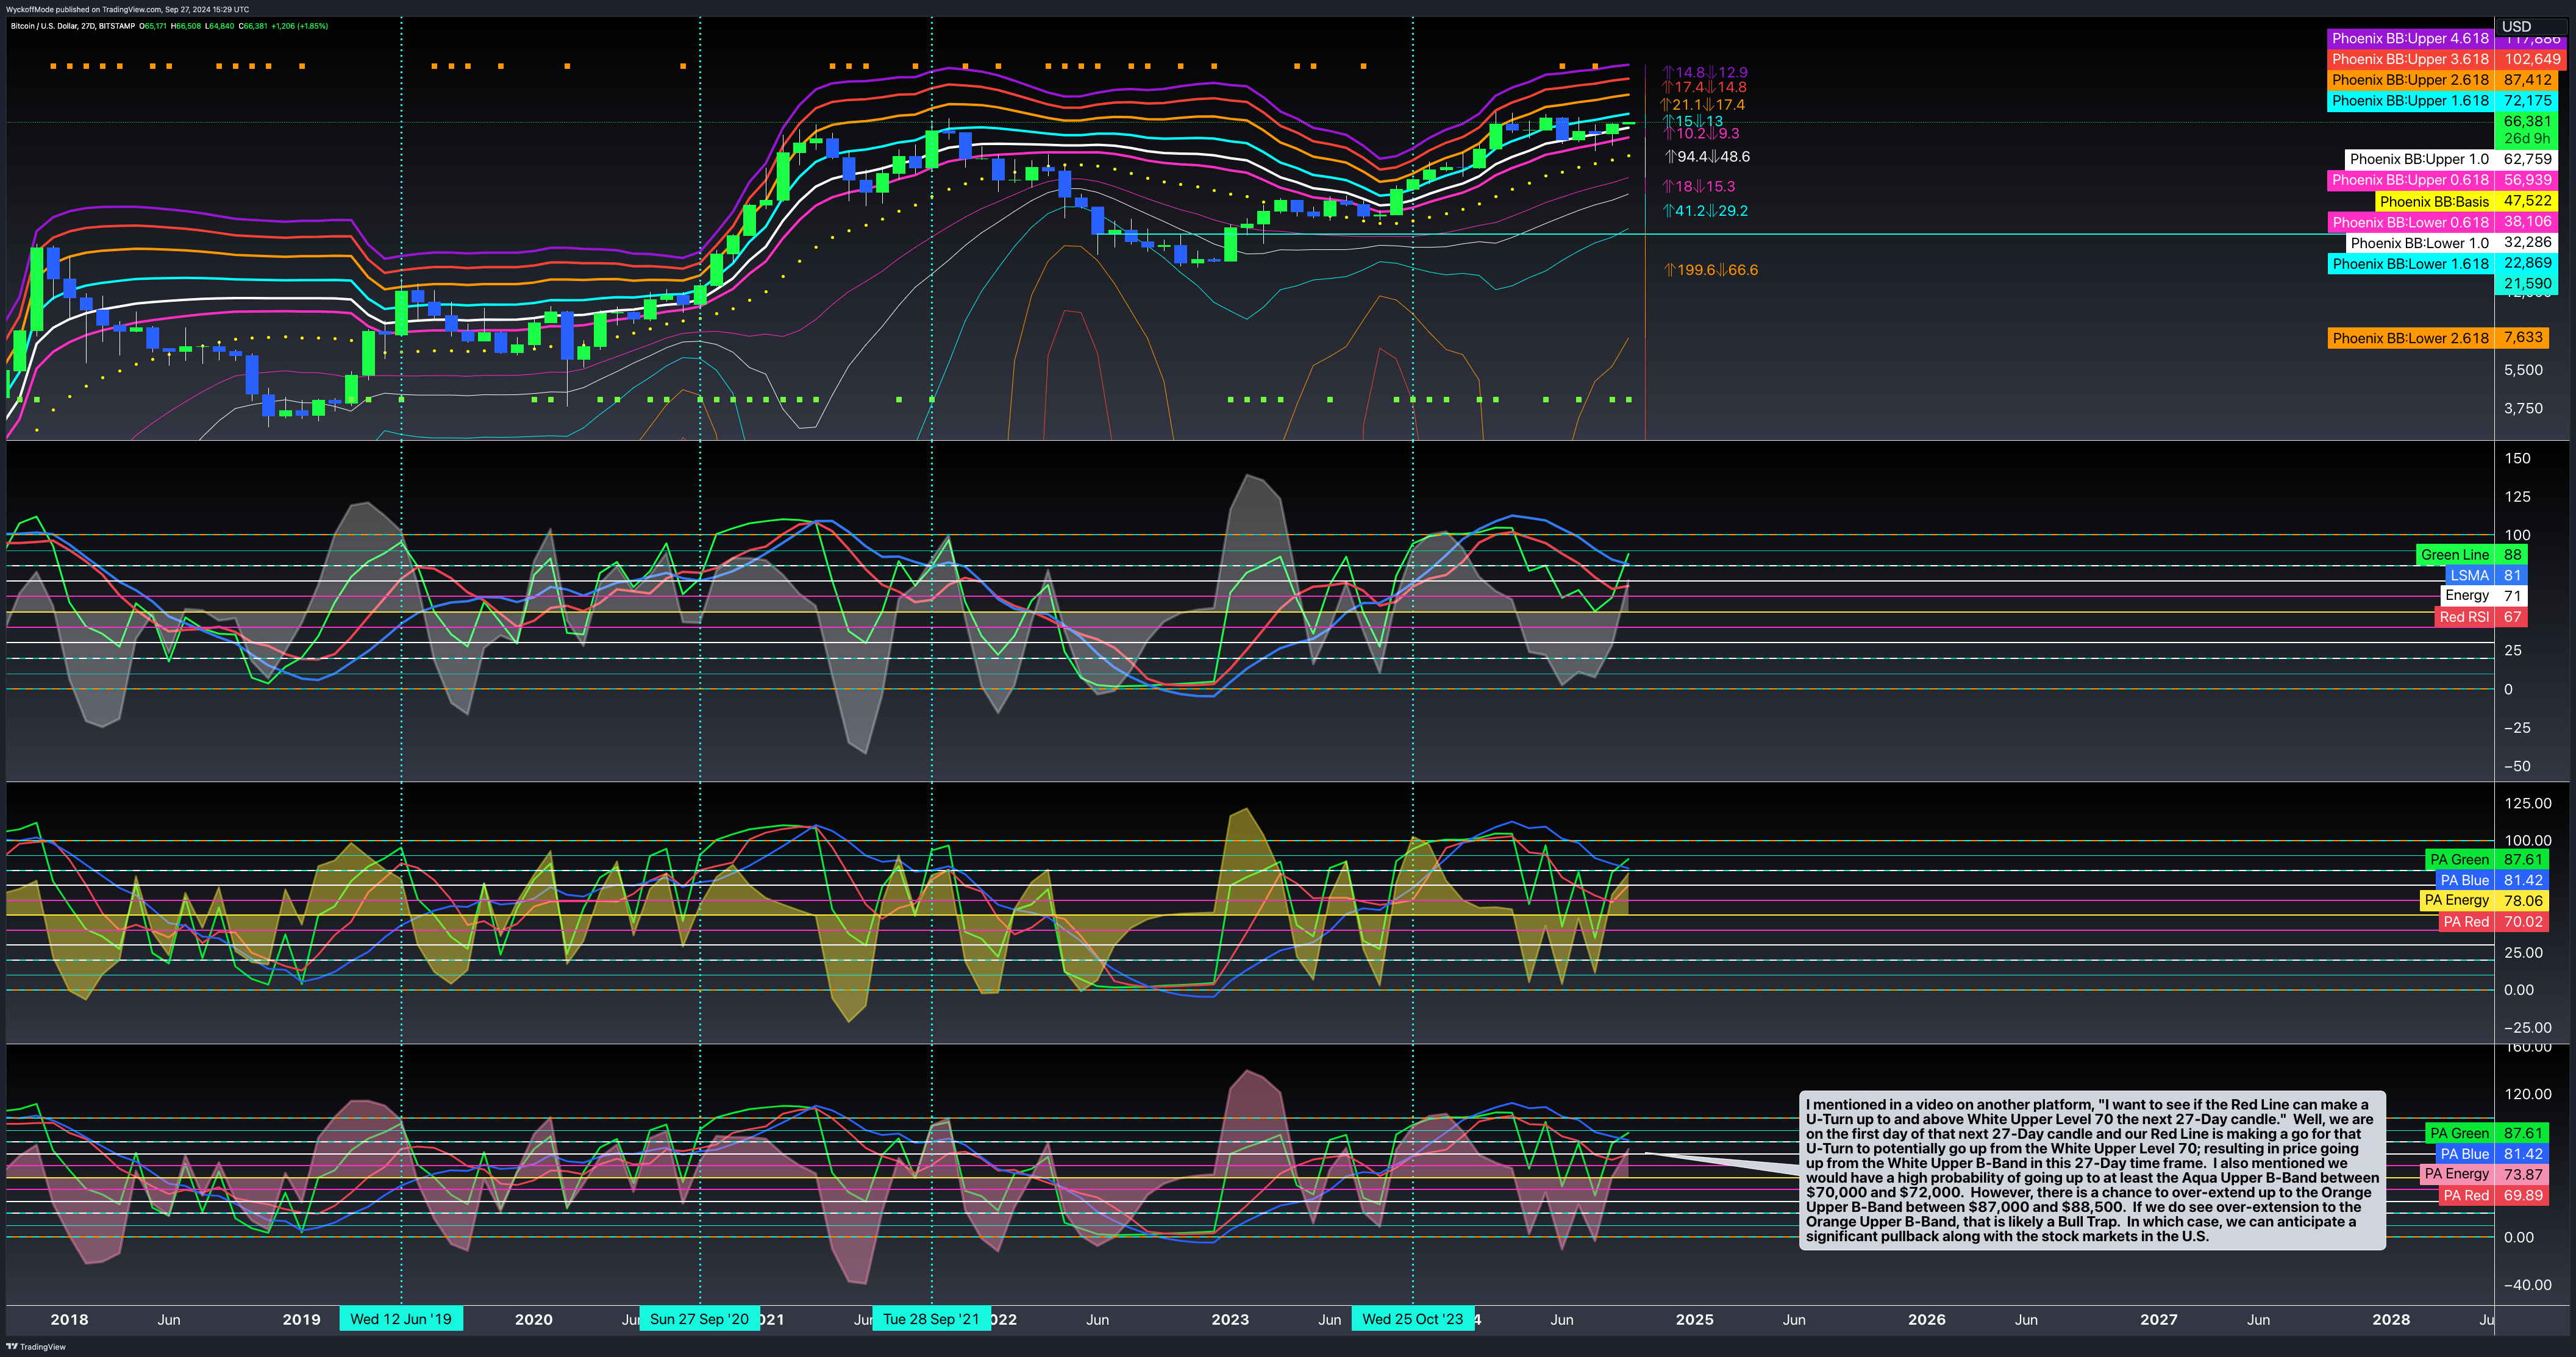Screen dimensions: 2576x1357
Task: Click the −40.00 value on bottom axis
Action: click(x=2528, y=1285)
